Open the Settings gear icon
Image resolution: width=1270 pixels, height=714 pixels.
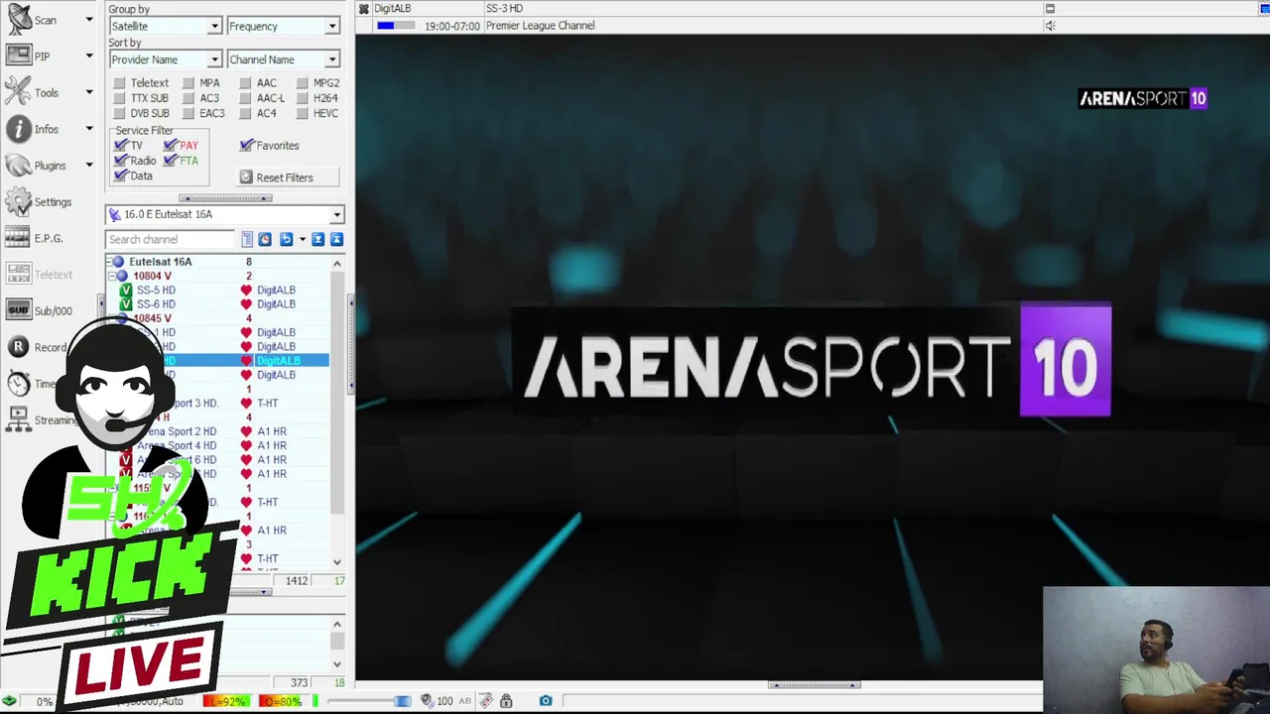click(19, 201)
